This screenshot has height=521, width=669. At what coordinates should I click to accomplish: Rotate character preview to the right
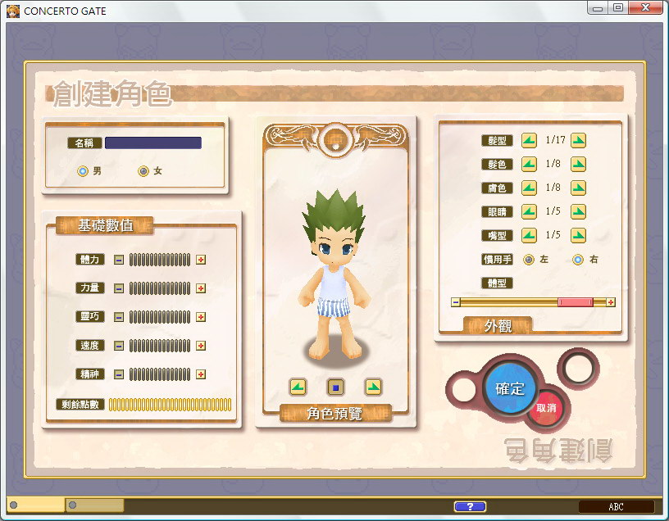(x=373, y=387)
